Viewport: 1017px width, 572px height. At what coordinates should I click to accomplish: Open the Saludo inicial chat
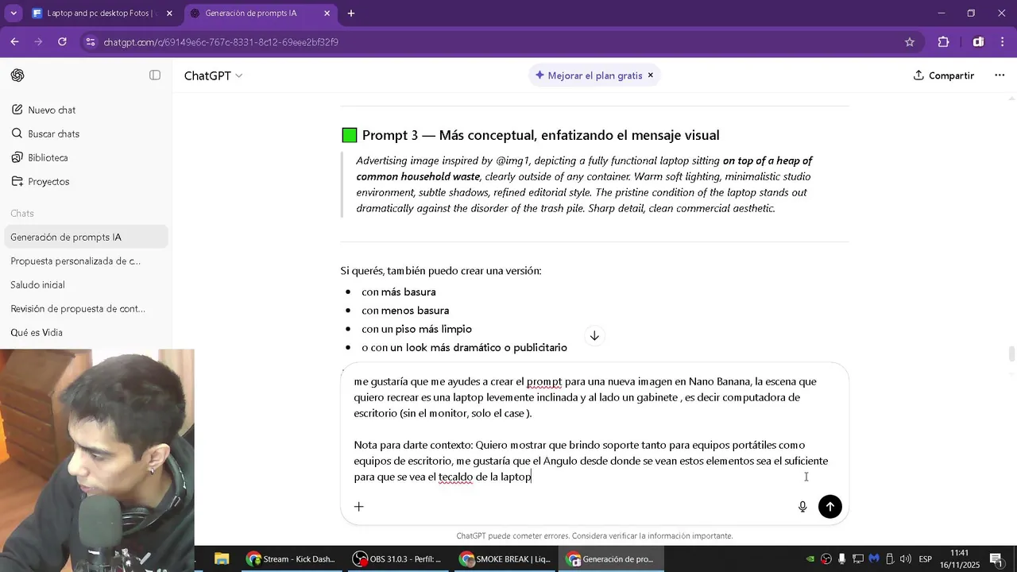coord(86,285)
